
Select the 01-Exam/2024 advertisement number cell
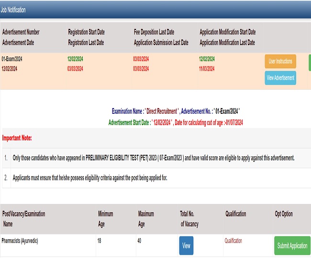point(12,59)
